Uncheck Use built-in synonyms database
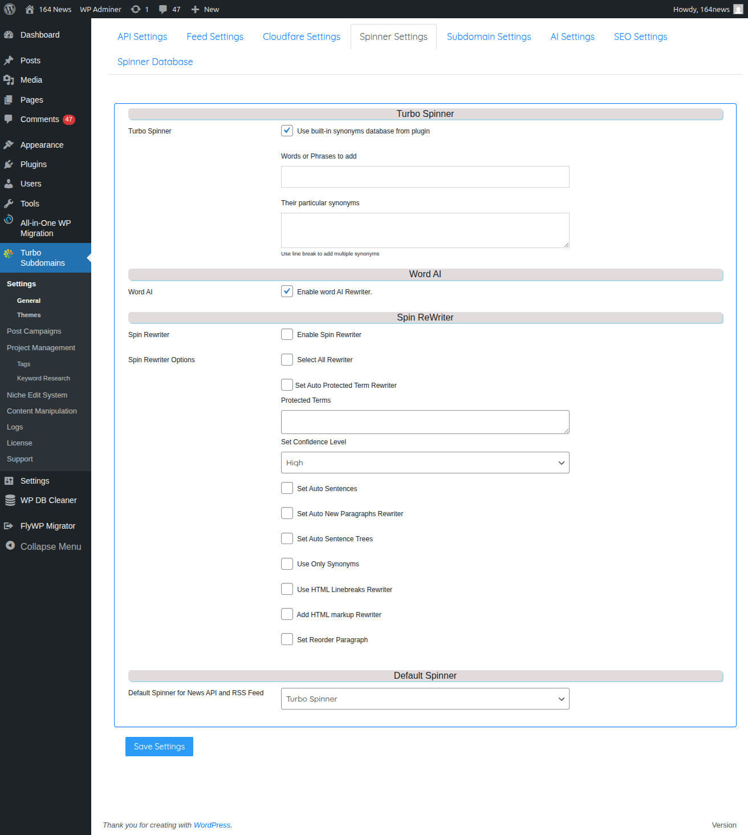 coord(287,131)
